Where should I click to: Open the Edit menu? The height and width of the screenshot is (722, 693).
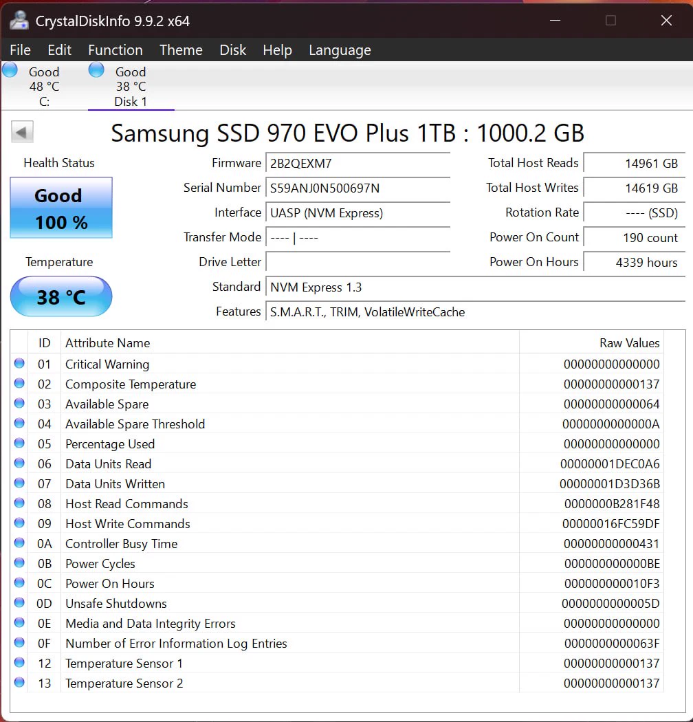pyautogui.click(x=59, y=50)
